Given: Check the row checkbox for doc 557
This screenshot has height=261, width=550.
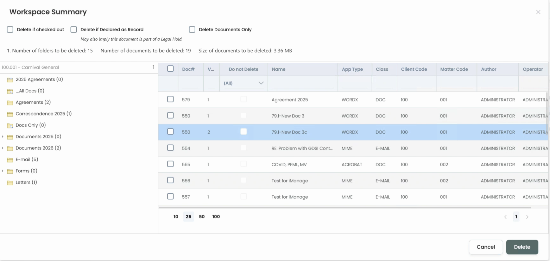Looking at the screenshot, I should click(170, 196).
